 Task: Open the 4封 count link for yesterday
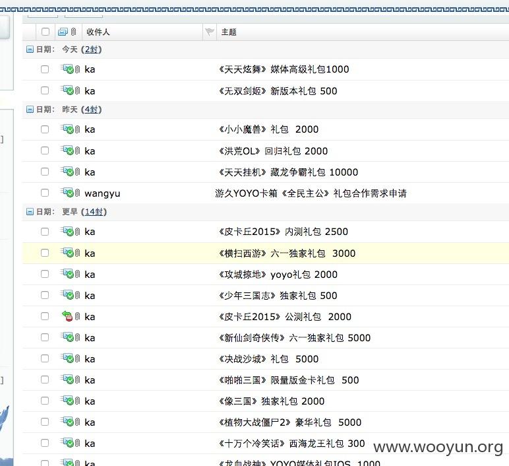tap(91, 110)
